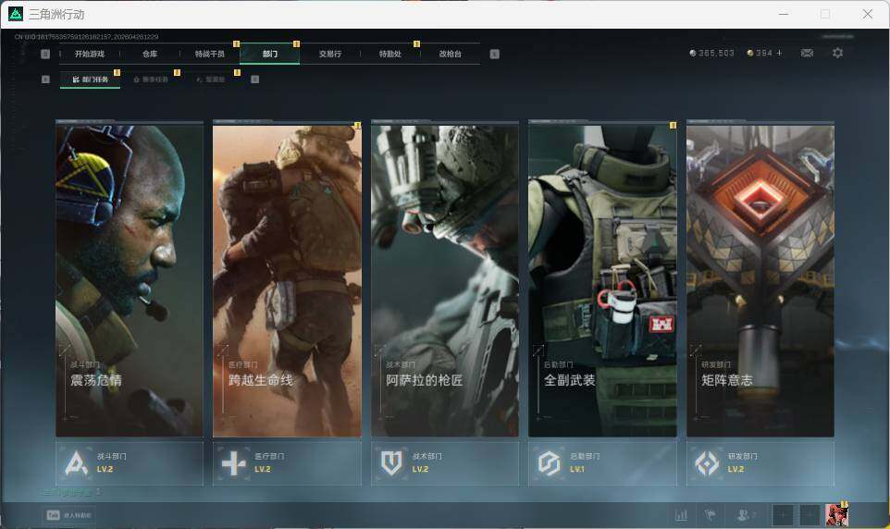Click the 后勤部门 hexagon emblem icon
The width and height of the screenshot is (890, 529).
click(550, 463)
